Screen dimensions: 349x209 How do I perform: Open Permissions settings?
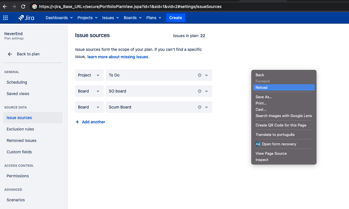click(33, 176)
